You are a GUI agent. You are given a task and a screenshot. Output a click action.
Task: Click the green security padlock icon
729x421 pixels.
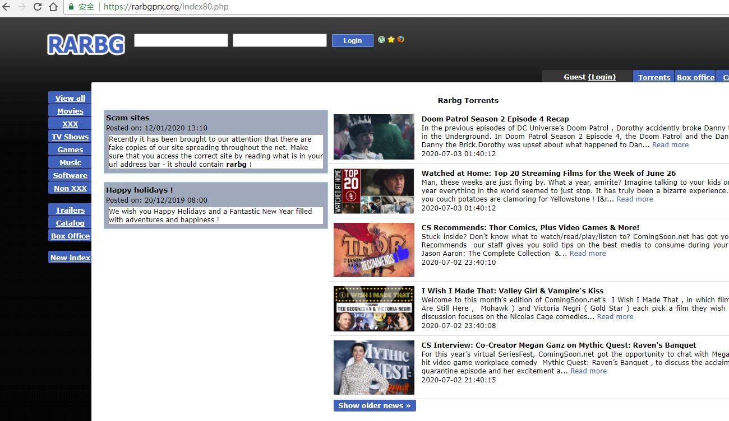tap(71, 7)
